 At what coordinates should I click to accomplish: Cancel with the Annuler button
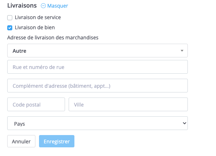[21, 141]
